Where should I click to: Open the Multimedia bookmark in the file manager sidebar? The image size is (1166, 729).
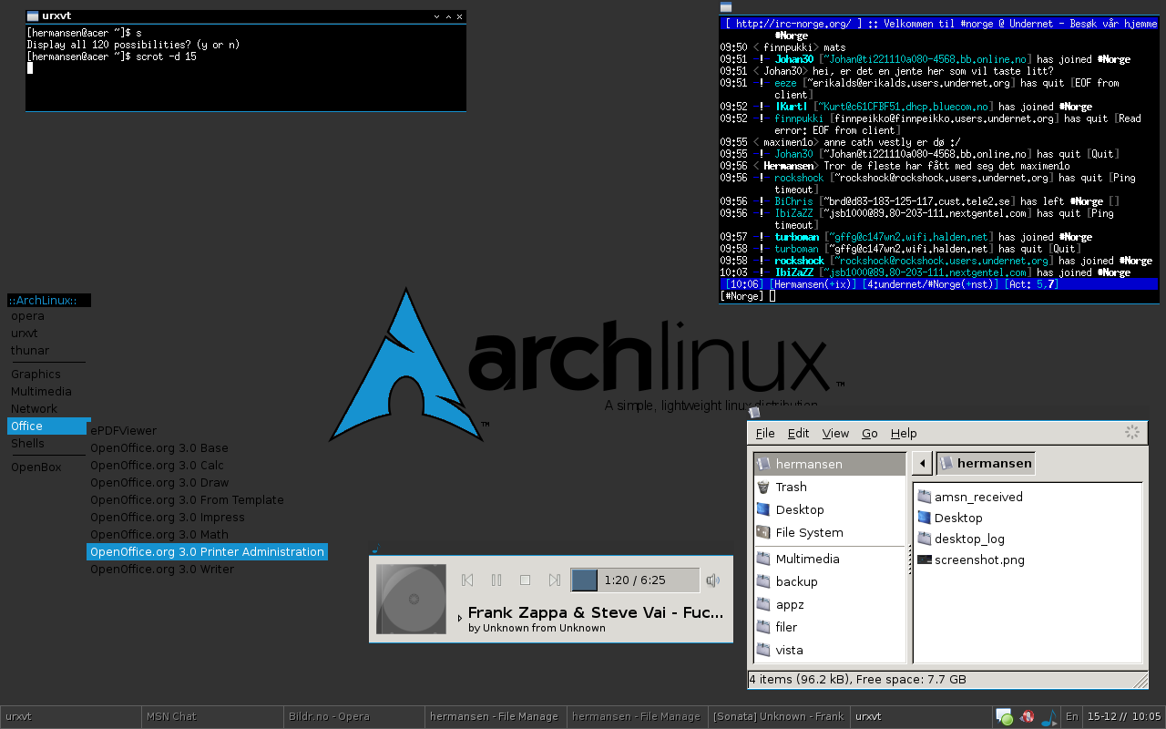(x=830, y=559)
